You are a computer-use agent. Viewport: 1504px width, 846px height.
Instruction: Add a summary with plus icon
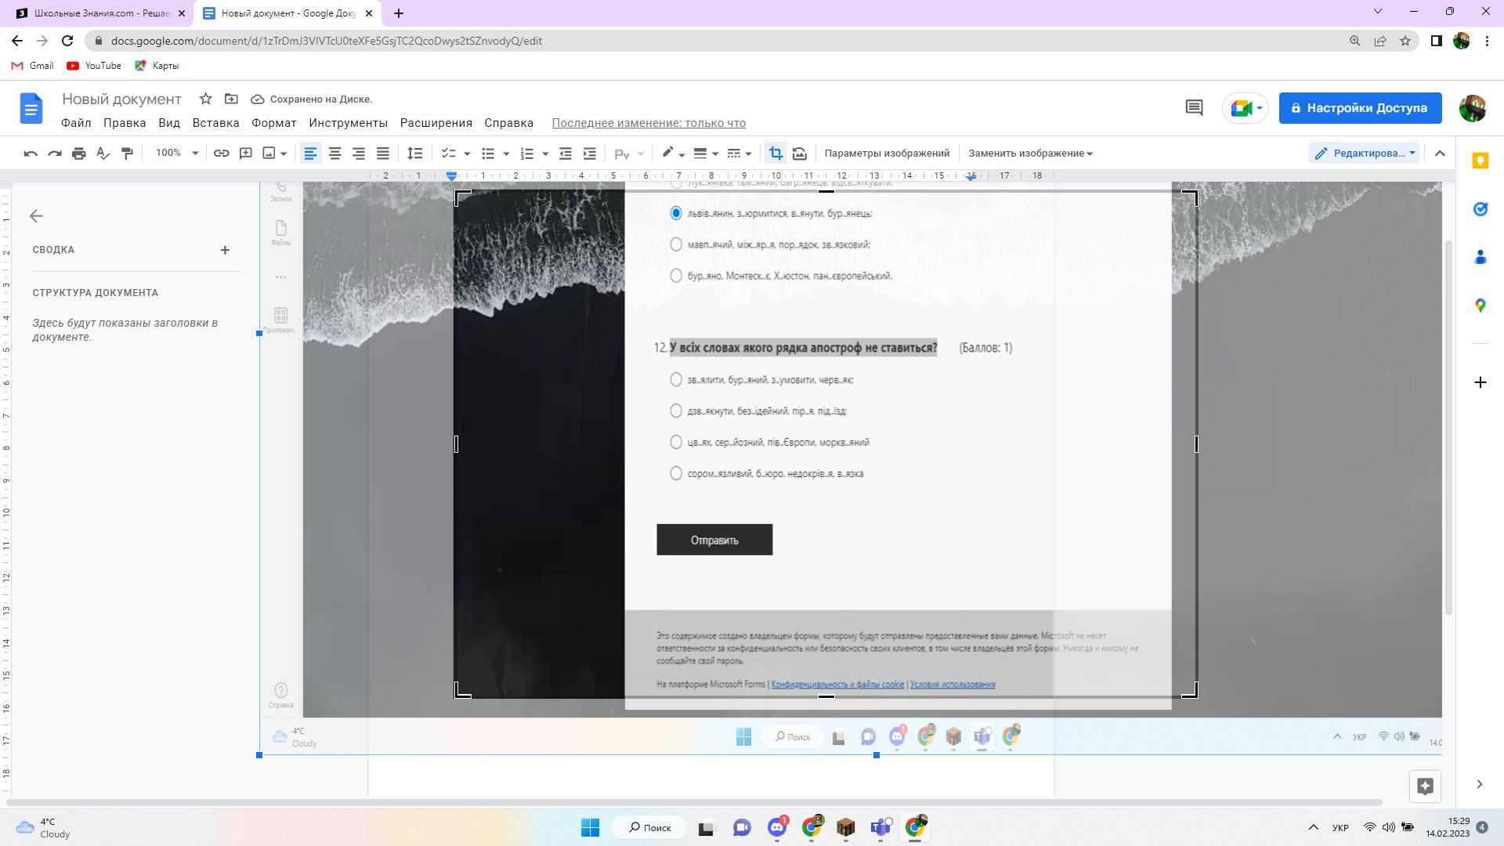(225, 250)
